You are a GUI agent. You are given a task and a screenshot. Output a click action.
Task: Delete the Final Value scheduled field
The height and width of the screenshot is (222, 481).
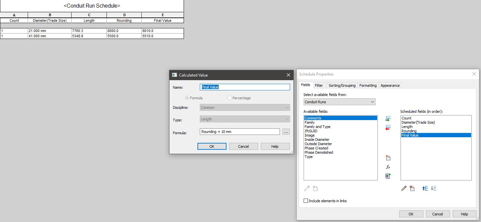pos(412,188)
